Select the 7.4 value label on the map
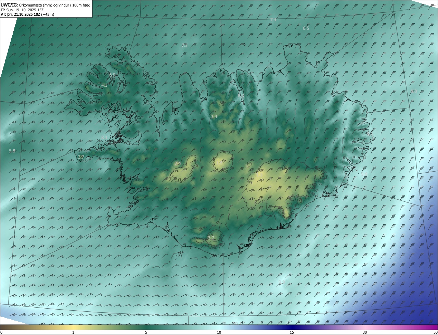The width and height of the screenshot is (438, 335). tap(273, 20)
